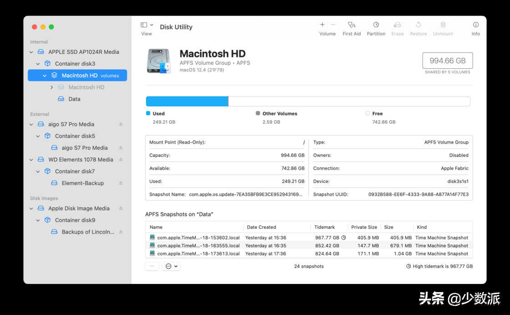
Task: Click the white Free space swatch
Action: 367,113
